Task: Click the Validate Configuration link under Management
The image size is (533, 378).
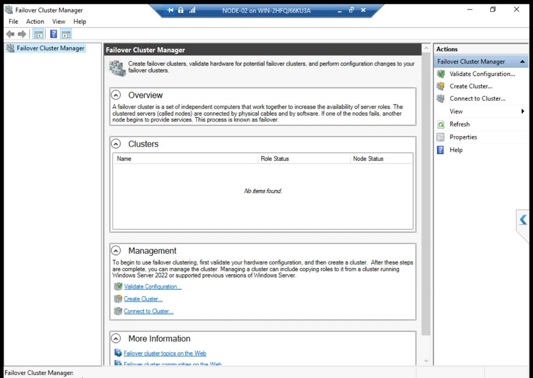Action: pyautogui.click(x=153, y=287)
